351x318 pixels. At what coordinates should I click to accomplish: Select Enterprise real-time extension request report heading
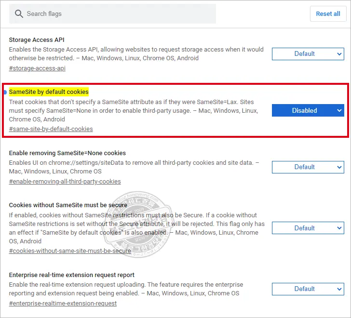click(72, 275)
